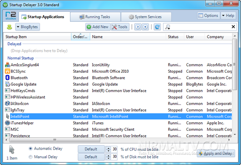Click the IgfxTray row icon
Viewport: 241px width, 165px height.
[8, 110]
